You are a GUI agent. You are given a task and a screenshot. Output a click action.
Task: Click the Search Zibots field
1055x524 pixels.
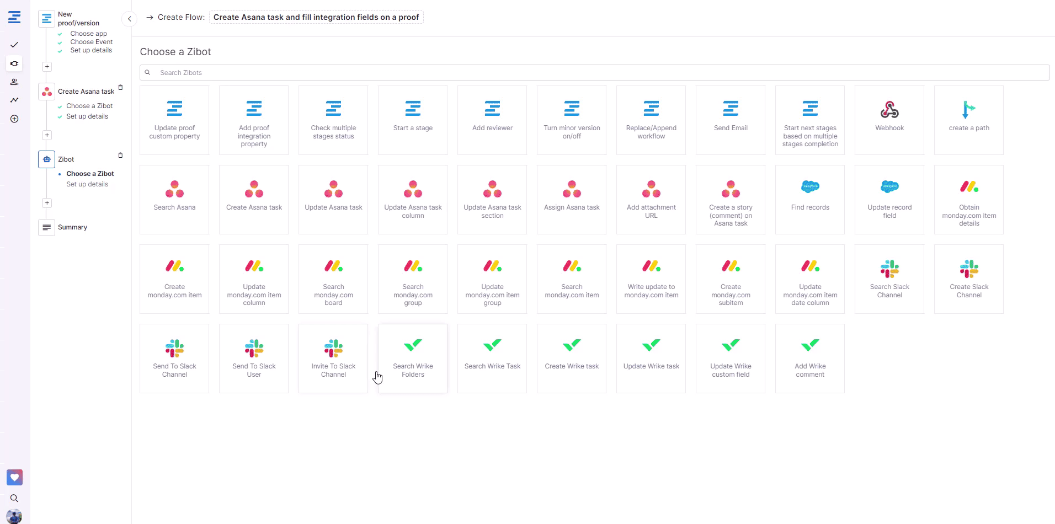tap(594, 73)
